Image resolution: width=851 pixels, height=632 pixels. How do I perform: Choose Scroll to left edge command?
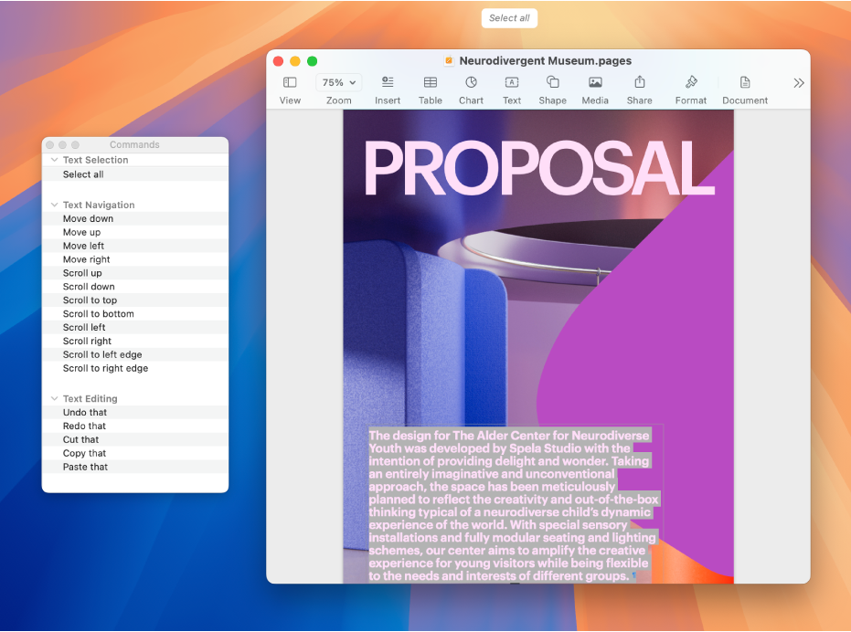point(135,354)
